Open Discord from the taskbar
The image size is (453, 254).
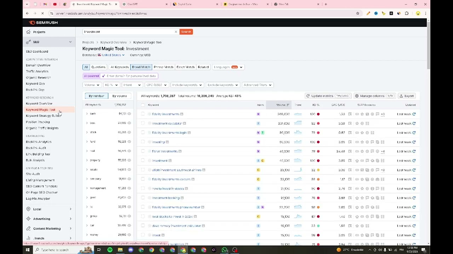[131, 250]
